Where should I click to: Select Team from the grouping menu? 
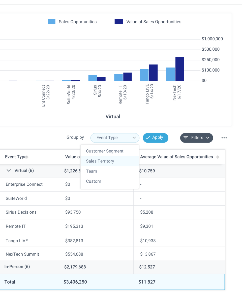[x=91, y=171]
